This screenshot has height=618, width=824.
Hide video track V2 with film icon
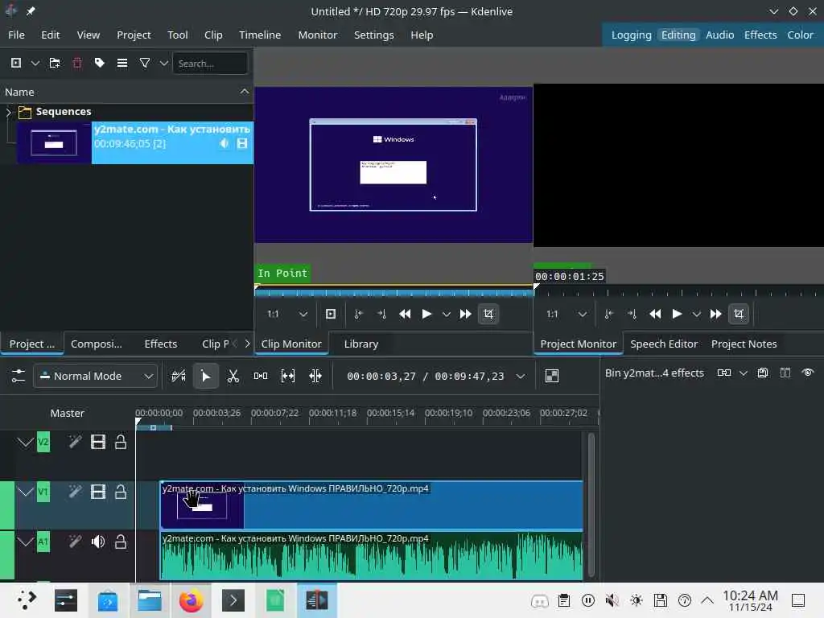98,442
